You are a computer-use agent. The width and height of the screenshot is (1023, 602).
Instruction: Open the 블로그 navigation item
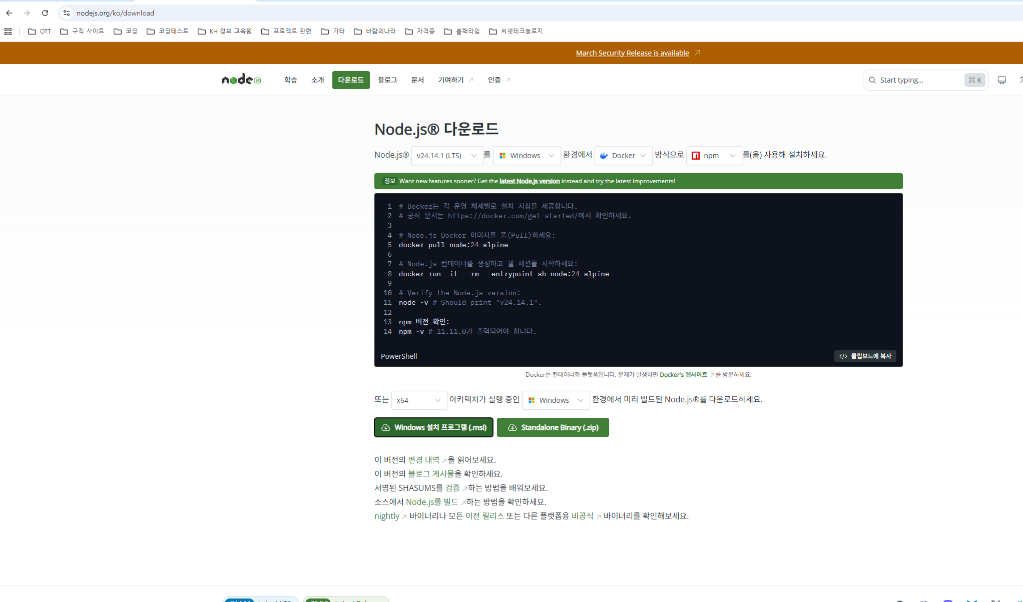[x=387, y=80]
